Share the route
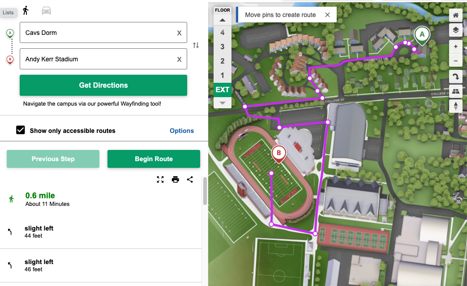 [190, 179]
